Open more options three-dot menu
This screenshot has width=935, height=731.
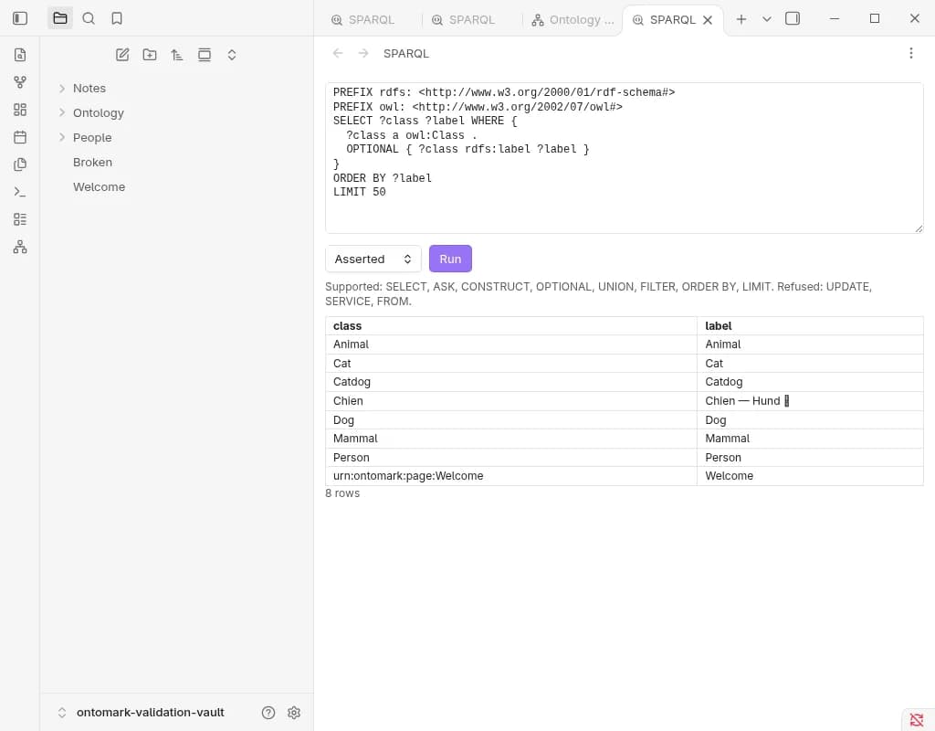click(x=910, y=54)
